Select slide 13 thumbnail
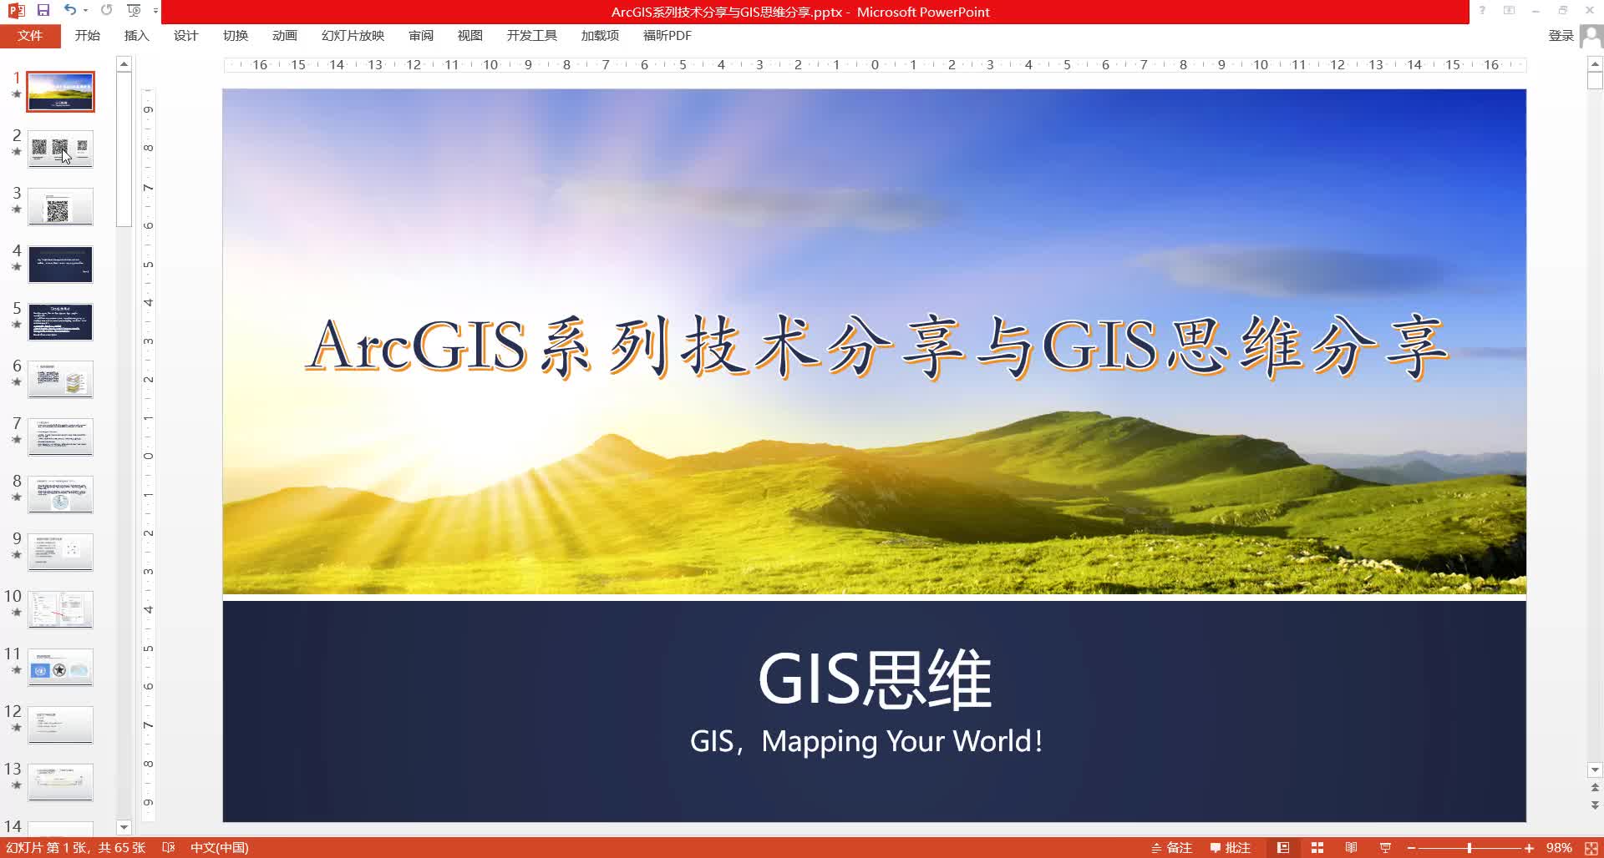 [x=61, y=783]
